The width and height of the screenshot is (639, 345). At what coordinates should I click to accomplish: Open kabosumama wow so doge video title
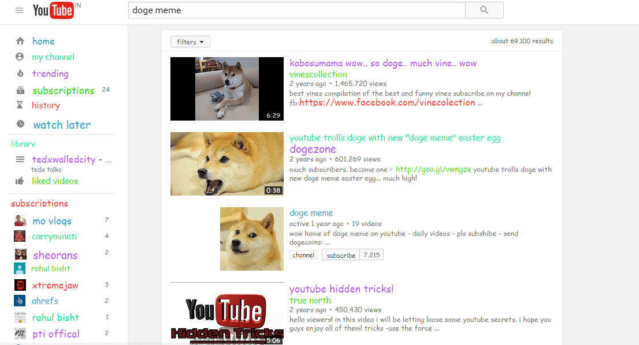tap(383, 63)
